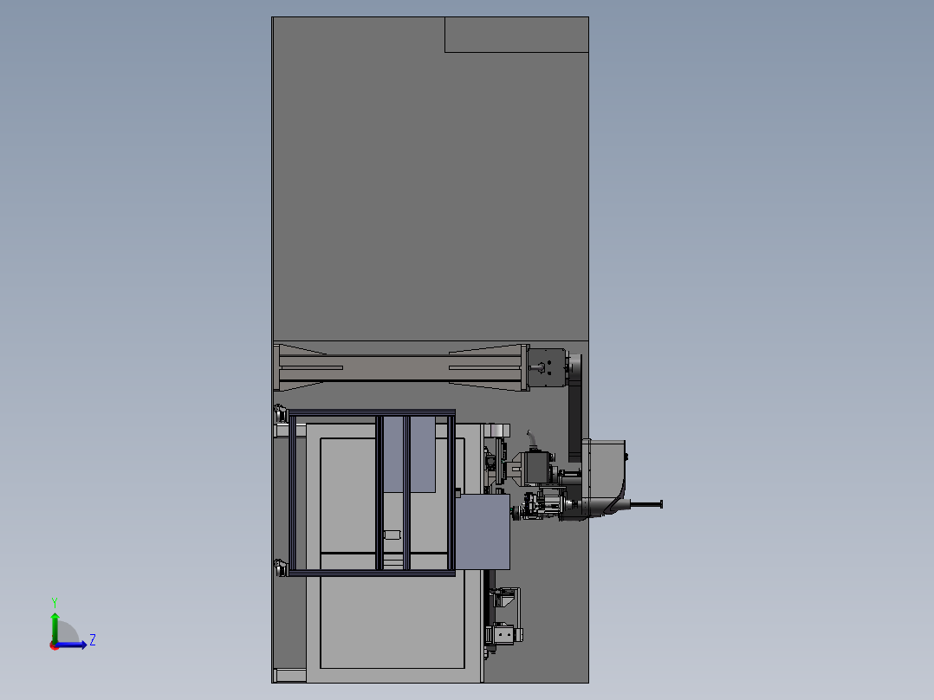
Task: Select the thin rod sticking out of the motor housing
Action: [x=646, y=504]
